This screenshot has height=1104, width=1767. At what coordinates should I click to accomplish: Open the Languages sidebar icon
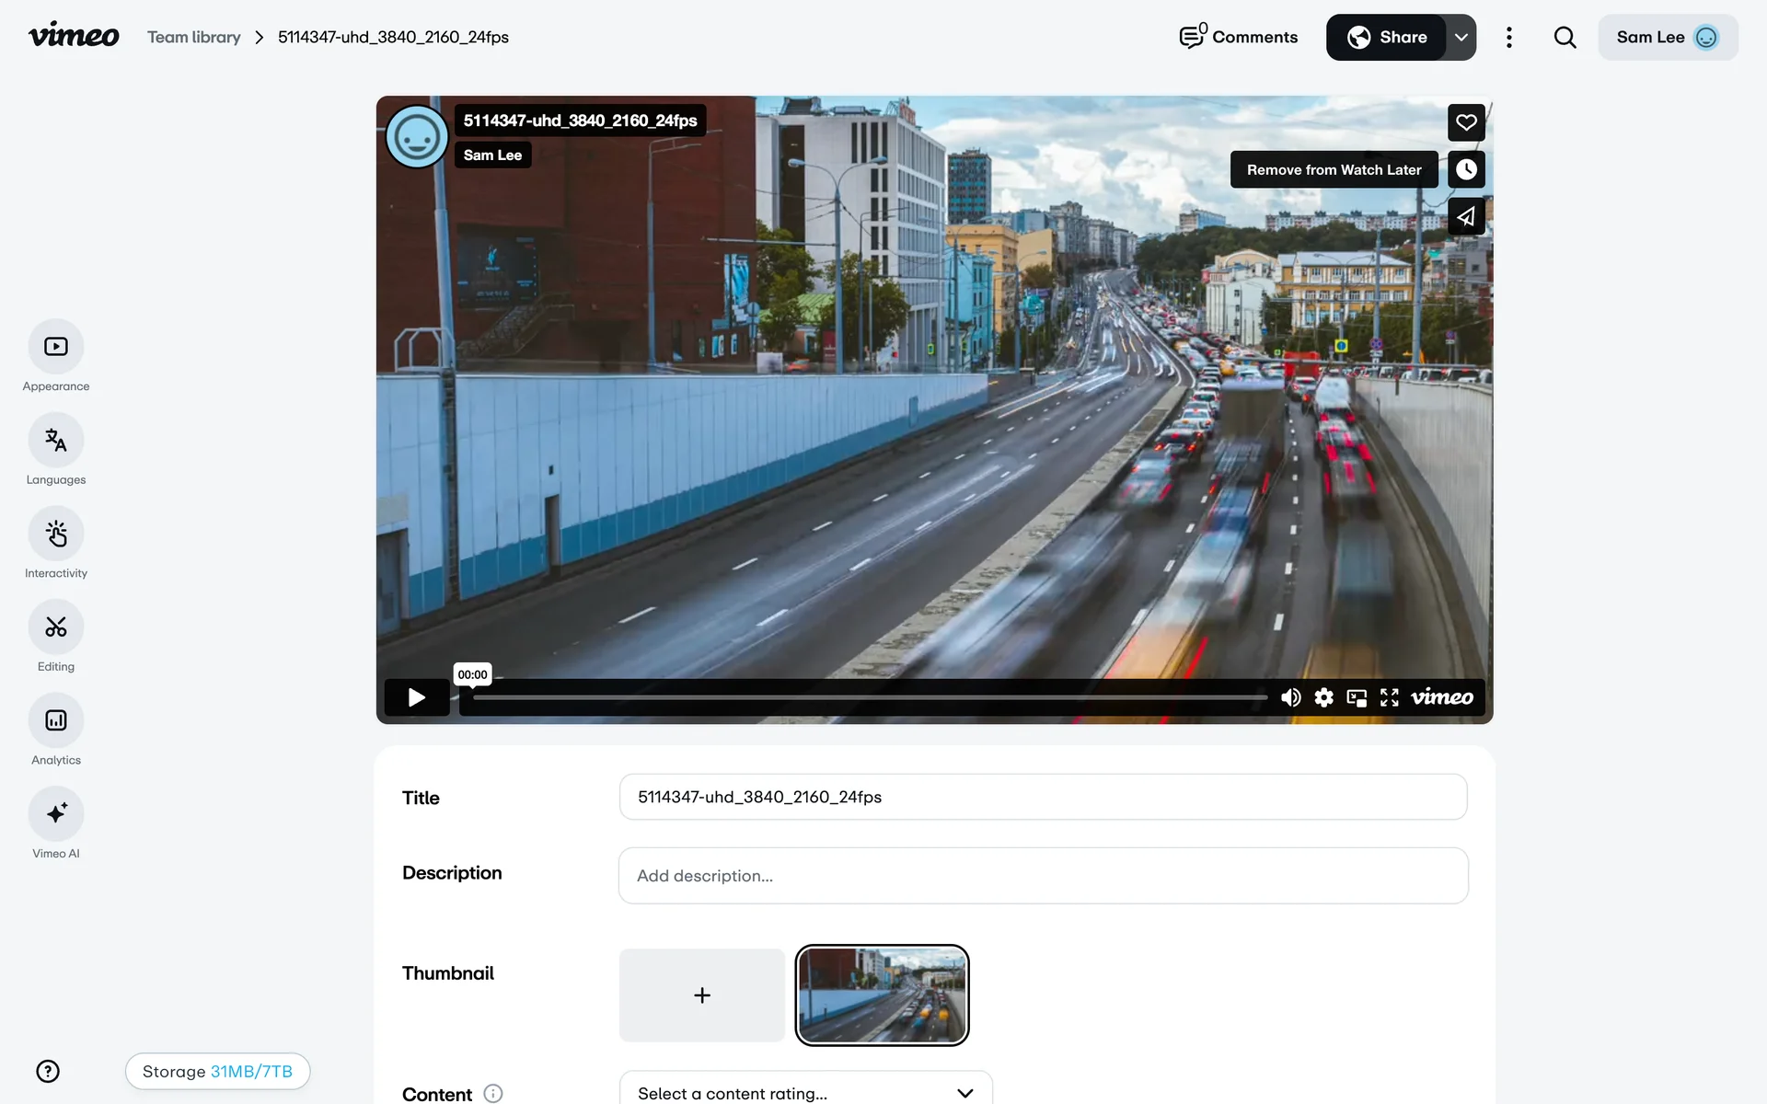click(56, 441)
